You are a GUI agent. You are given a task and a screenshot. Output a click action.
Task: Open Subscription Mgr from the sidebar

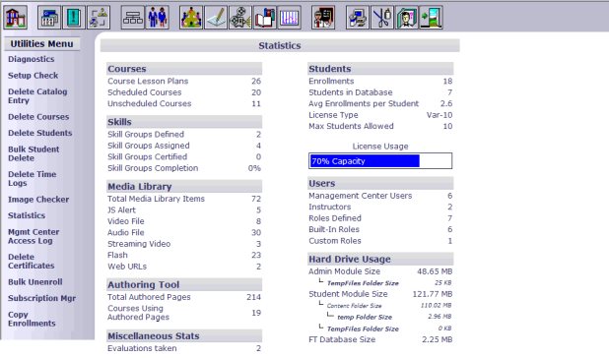point(42,298)
